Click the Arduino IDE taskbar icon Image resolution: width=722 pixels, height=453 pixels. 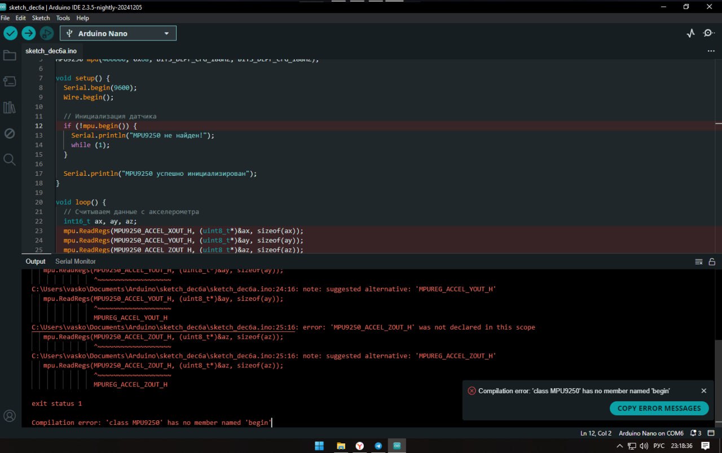(397, 446)
